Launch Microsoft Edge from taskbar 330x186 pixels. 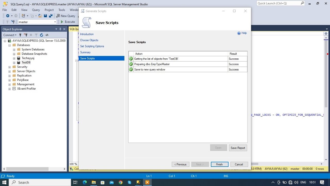coord(85,182)
